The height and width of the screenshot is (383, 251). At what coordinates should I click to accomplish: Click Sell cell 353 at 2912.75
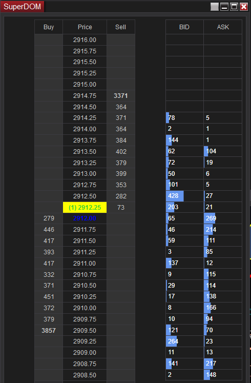coord(121,185)
